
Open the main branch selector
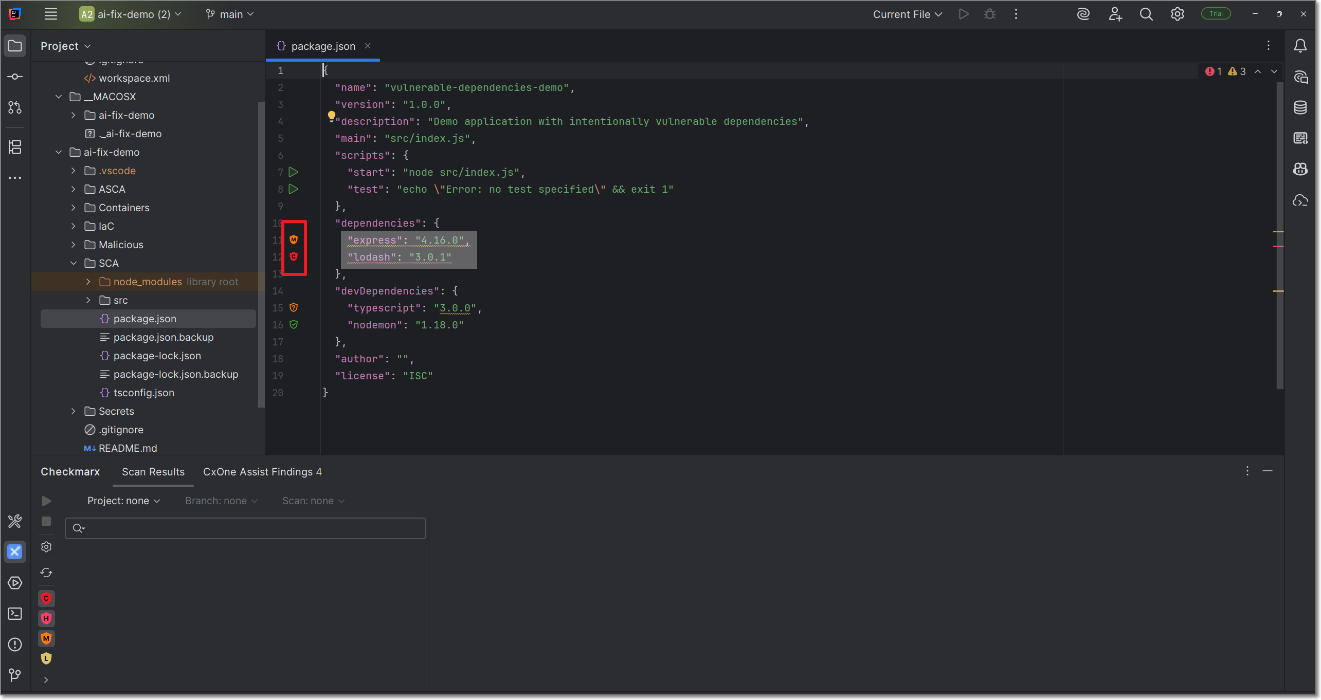coord(230,14)
